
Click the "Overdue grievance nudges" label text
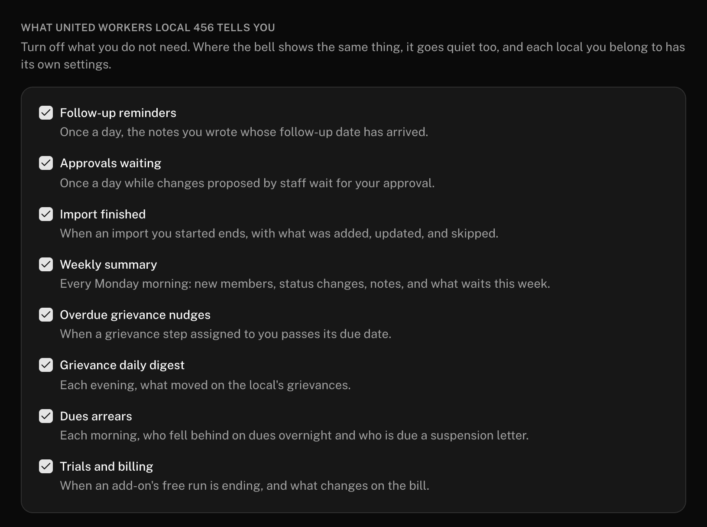(x=135, y=315)
